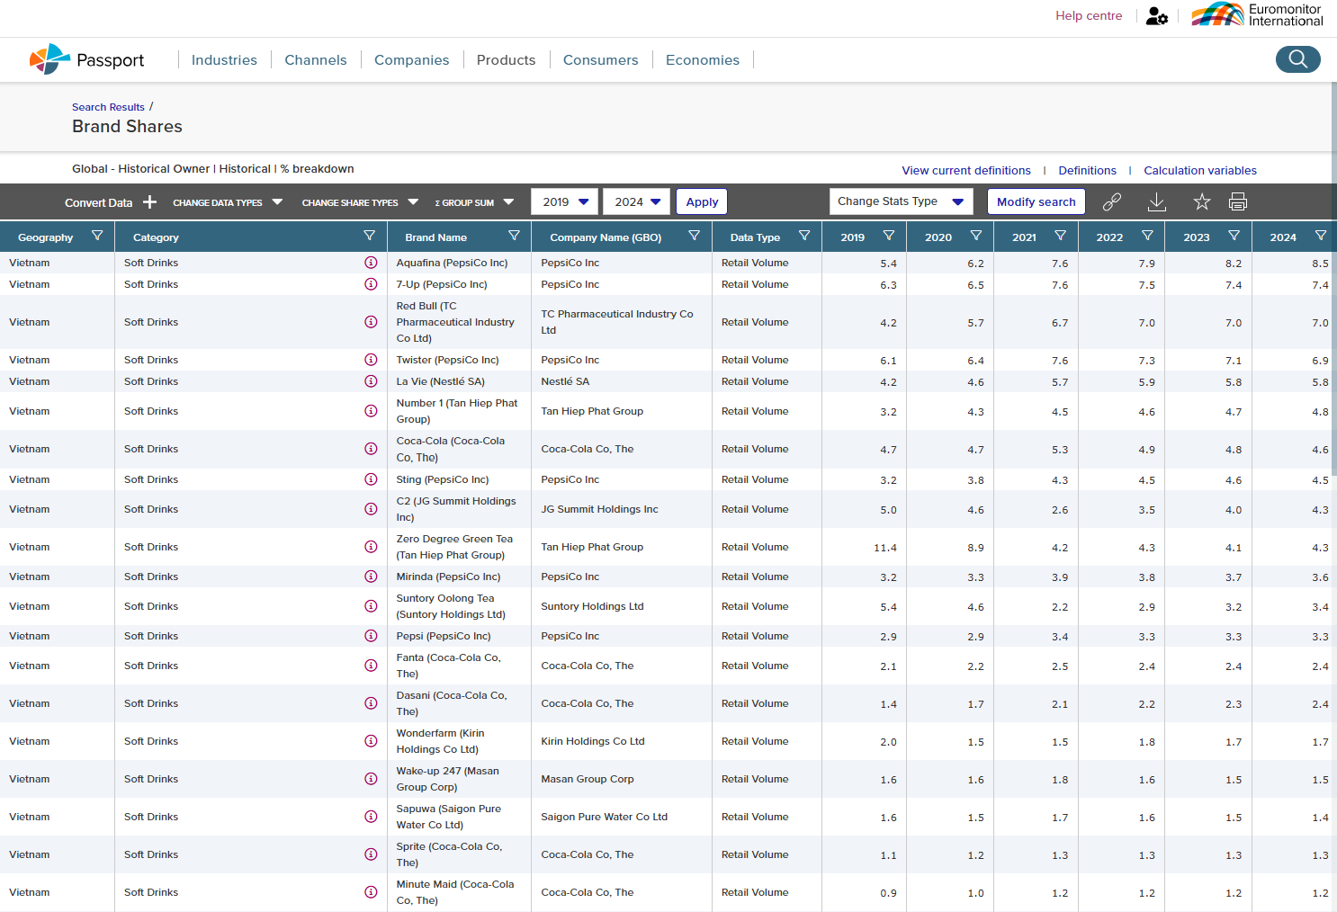Click info icon for Sting row

(x=371, y=479)
